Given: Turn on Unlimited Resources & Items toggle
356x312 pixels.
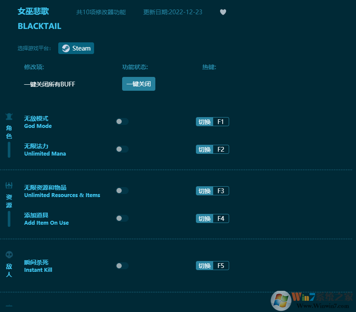Looking at the screenshot, I should 122,191.
